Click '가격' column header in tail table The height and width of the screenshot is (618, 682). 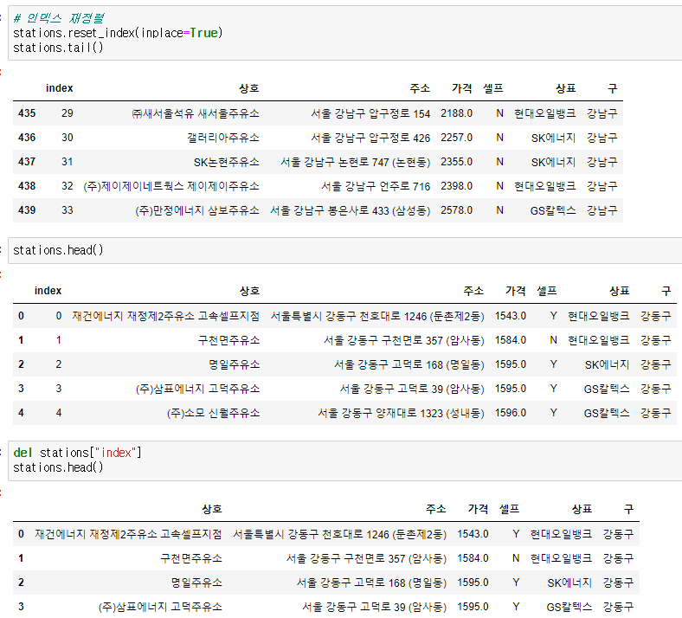(x=462, y=88)
